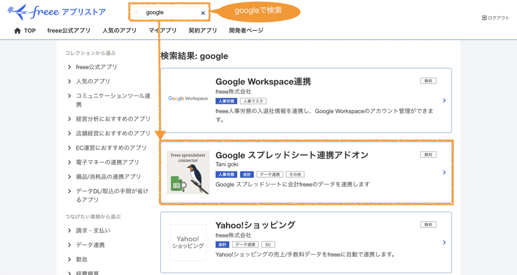
Task: Open the 契約アプリ nav tab
Action: (203, 31)
